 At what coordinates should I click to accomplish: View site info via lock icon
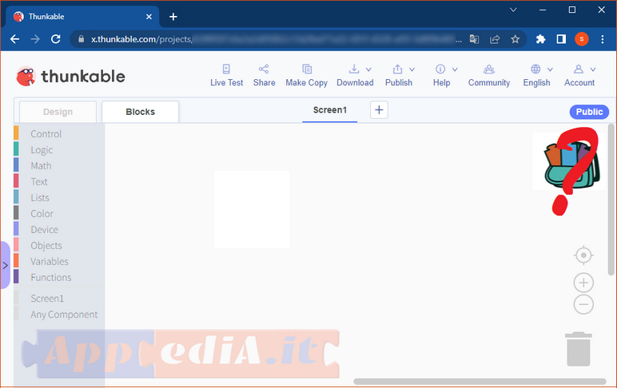(81, 39)
